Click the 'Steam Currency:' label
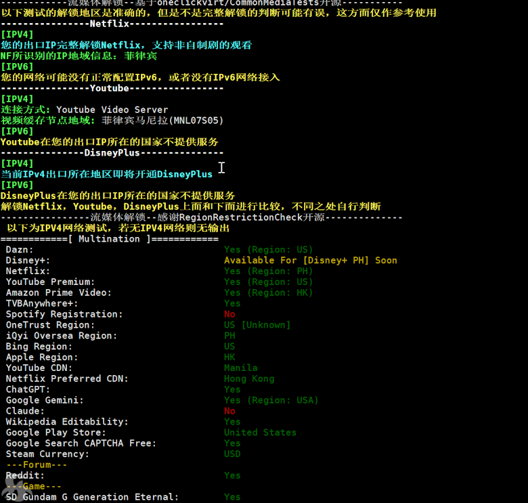The image size is (528, 503). pos(47,454)
